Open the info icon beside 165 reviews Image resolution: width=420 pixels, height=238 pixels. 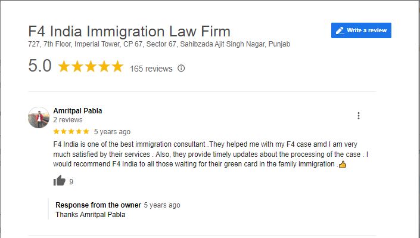point(181,68)
